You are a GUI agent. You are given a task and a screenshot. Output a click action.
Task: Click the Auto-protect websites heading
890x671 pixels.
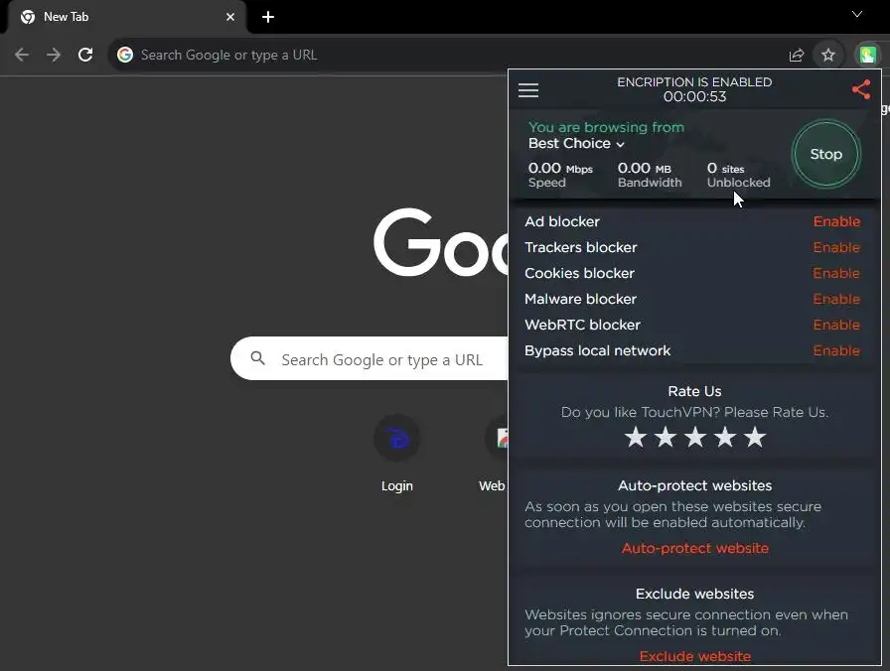tap(694, 485)
